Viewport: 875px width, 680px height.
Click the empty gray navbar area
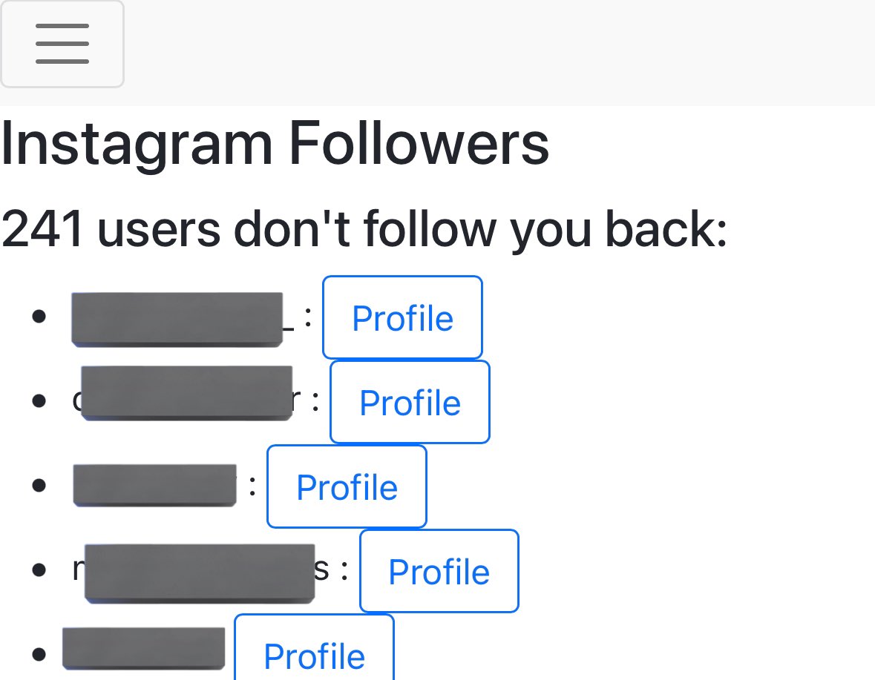[x=497, y=52]
